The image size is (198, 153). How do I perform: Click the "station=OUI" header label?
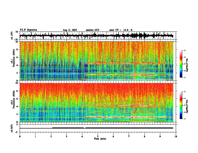(92, 30)
